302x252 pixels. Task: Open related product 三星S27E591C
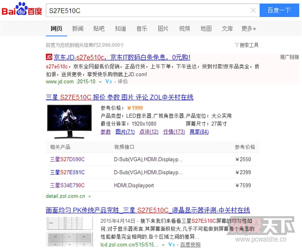(68, 172)
